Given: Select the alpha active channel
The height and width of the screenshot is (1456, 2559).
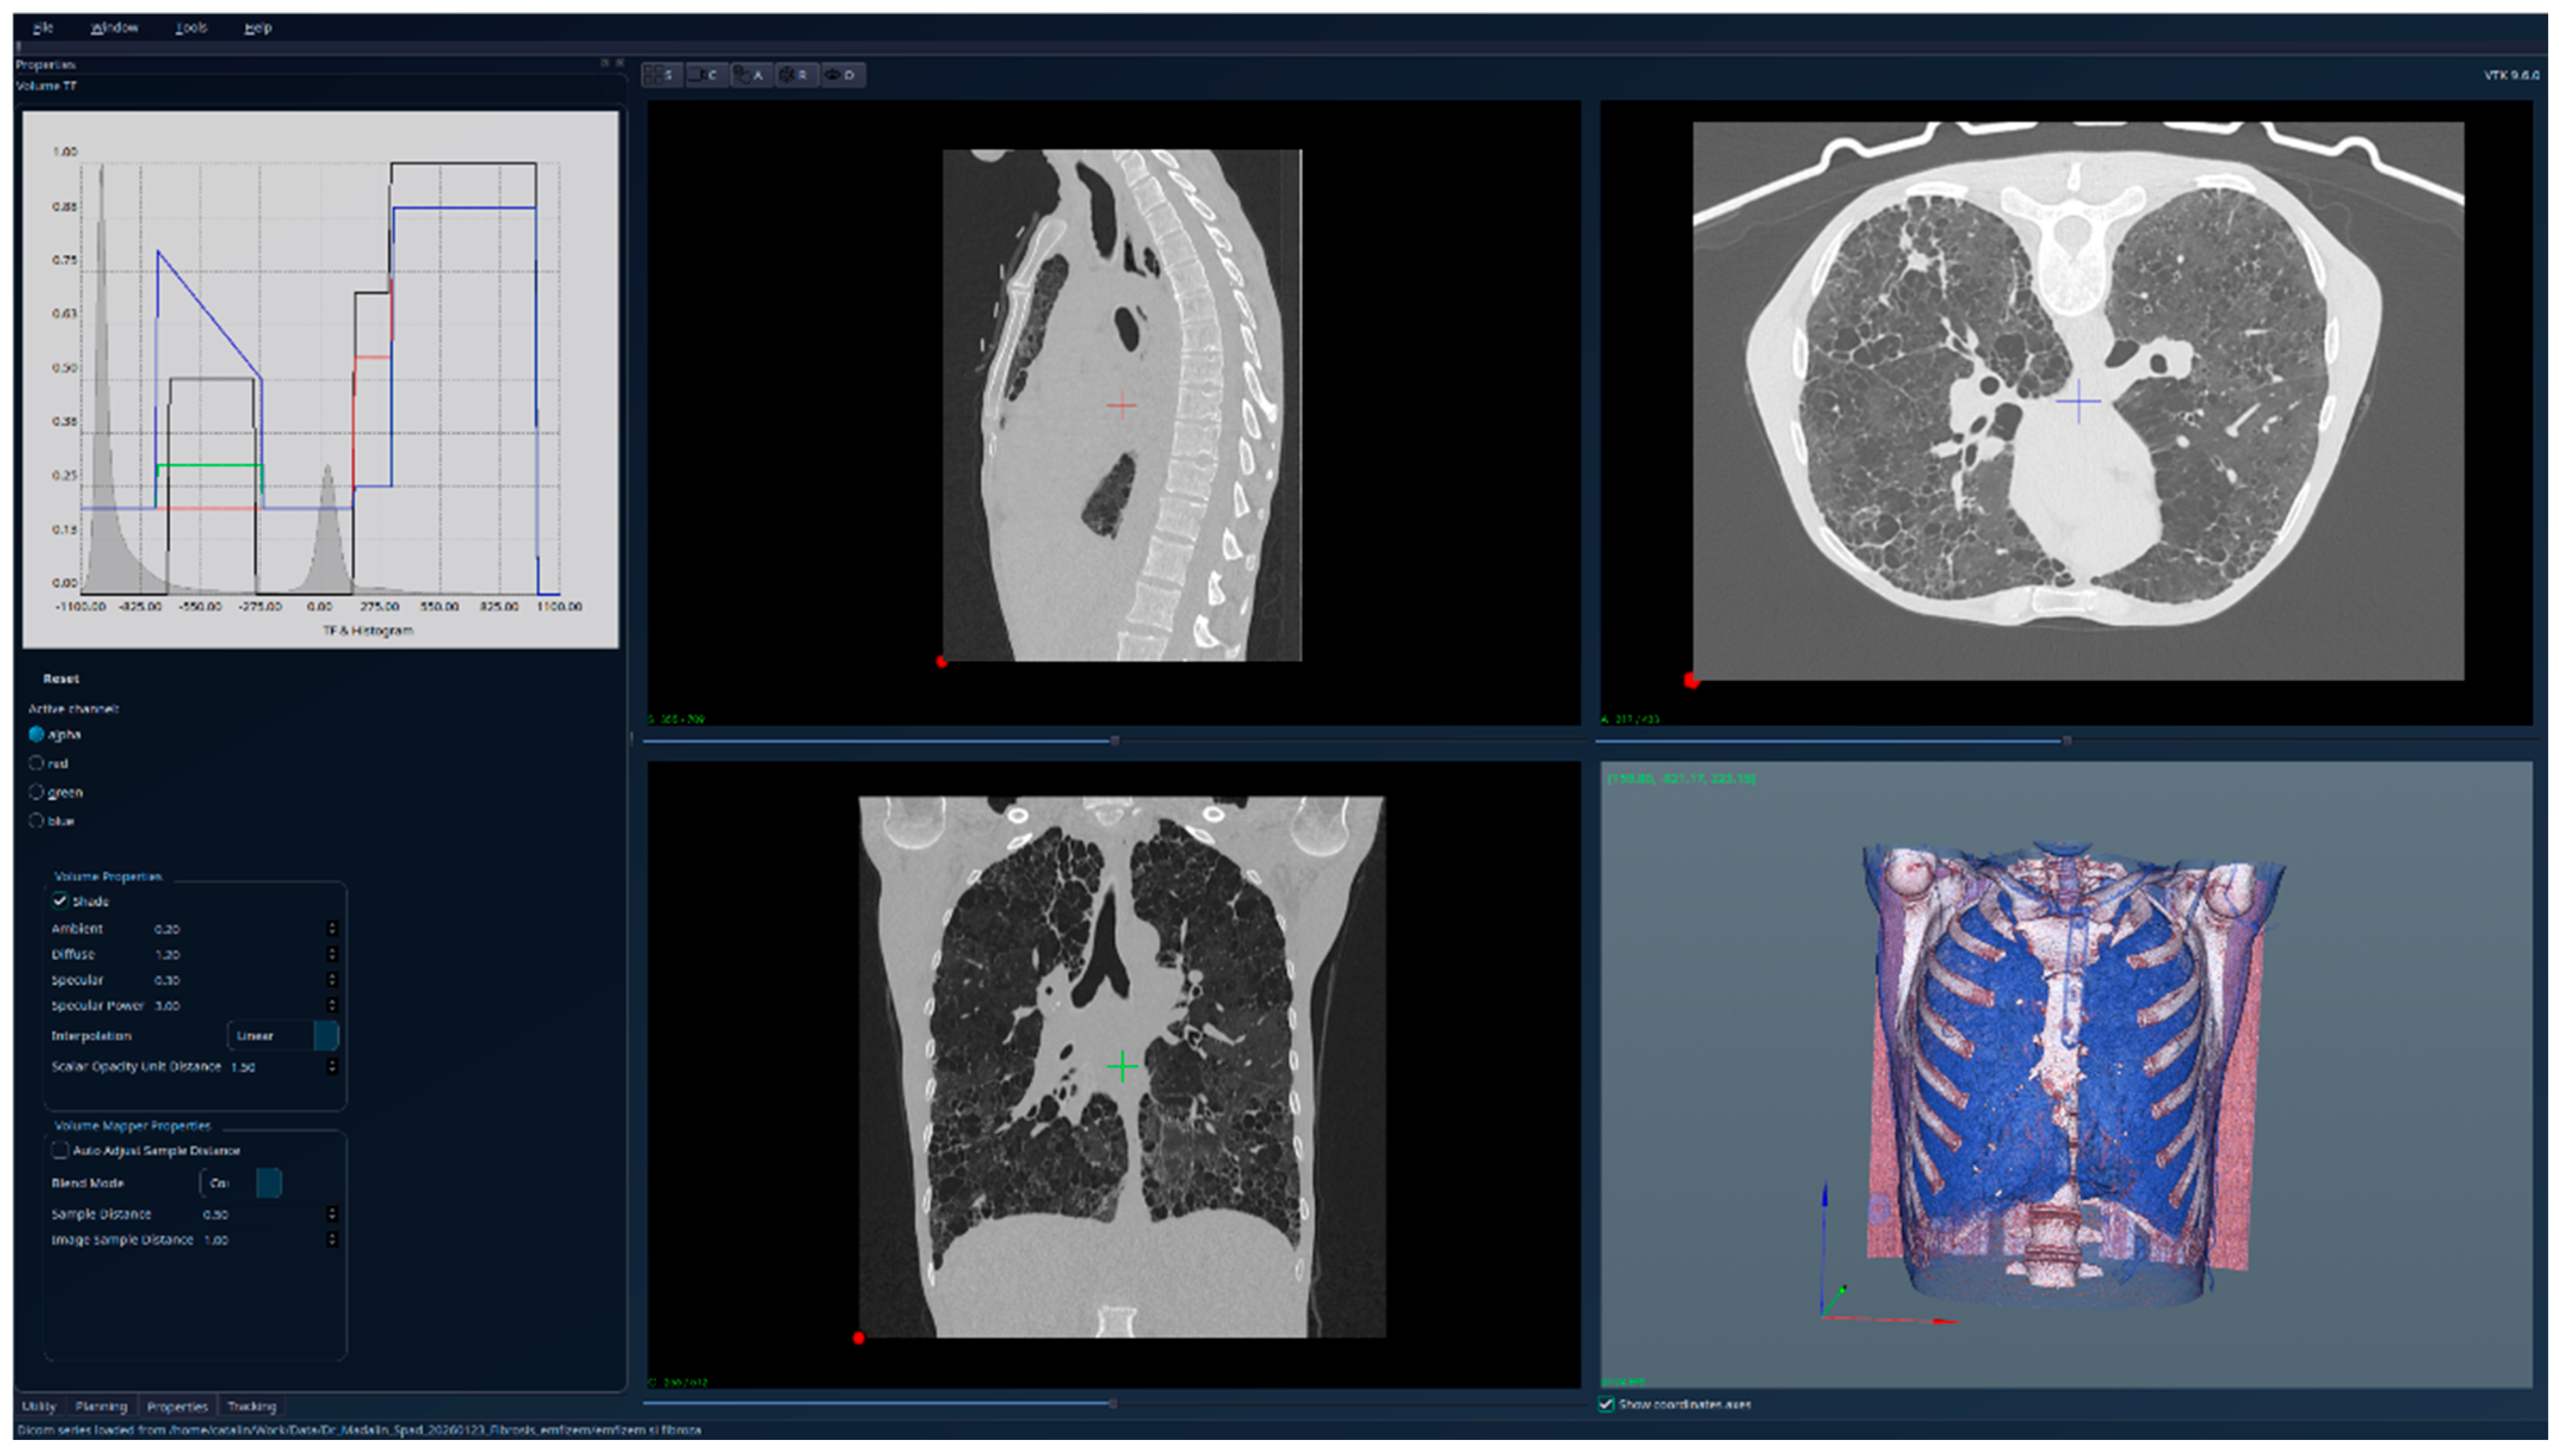Looking at the screenshot, I should 37,734.
